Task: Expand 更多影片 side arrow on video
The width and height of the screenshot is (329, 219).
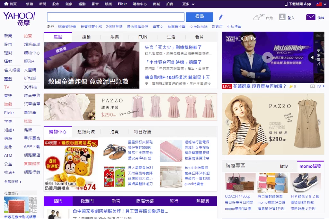Action: tap(312, 57)
